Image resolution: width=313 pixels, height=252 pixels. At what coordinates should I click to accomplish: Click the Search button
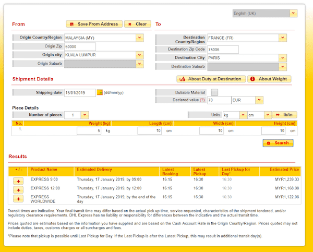click(278, 143)
